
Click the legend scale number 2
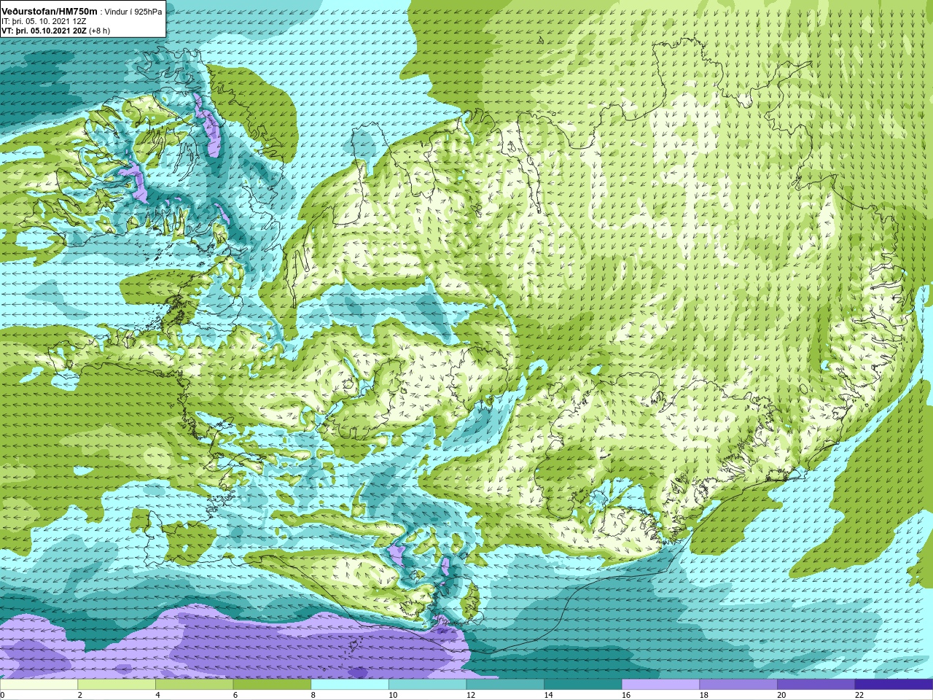[x=80, y=695]
